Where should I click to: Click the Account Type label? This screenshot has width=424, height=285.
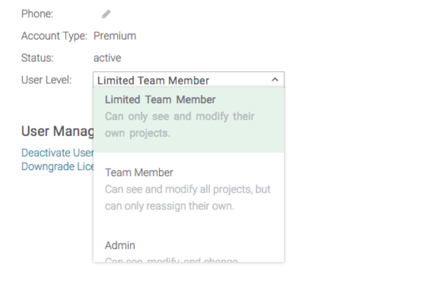click(x=54, y=36)
